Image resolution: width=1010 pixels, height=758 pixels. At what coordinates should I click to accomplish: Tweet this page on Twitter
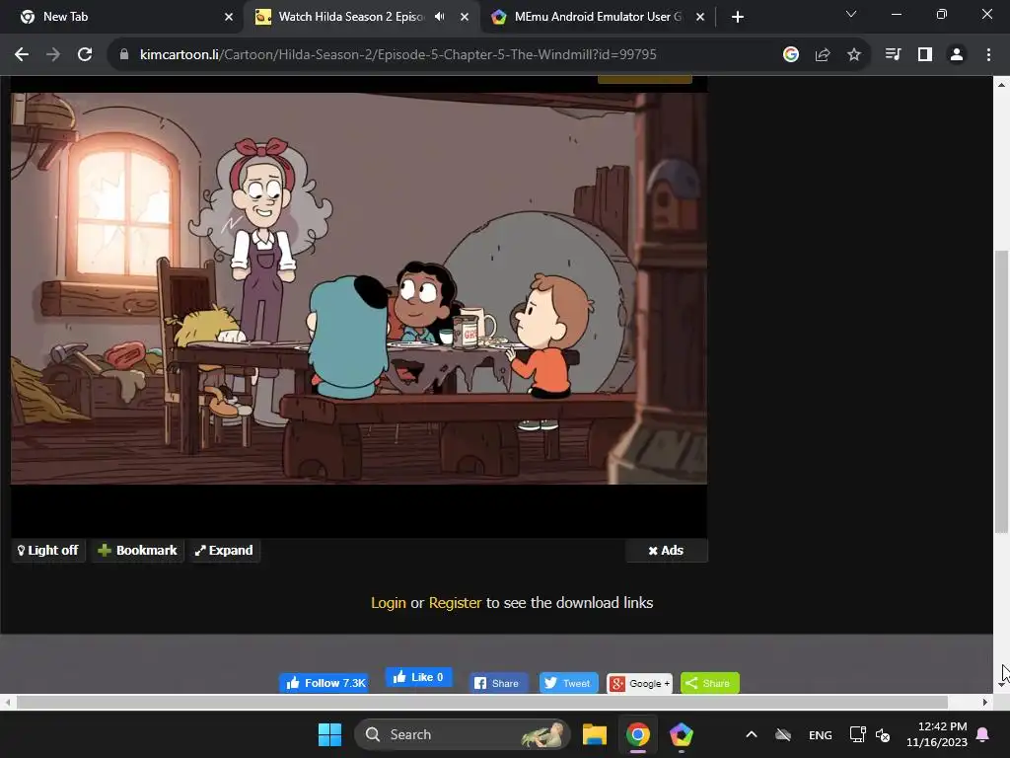pyautogui.click(x=568, y=683)
